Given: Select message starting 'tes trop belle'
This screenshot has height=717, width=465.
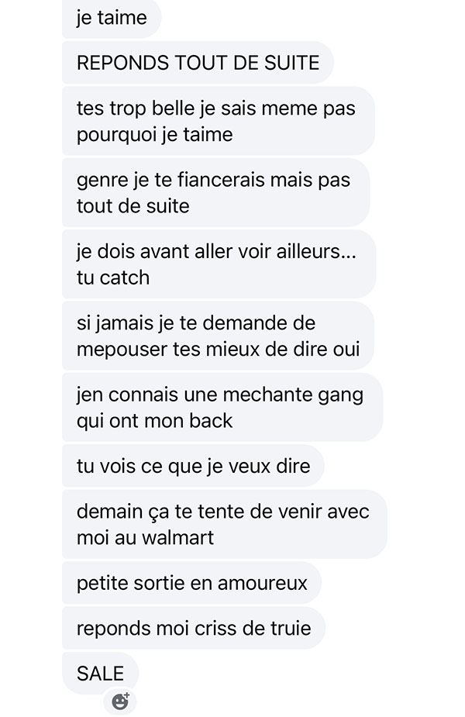Looking at the screenshot, I should 218,121.
